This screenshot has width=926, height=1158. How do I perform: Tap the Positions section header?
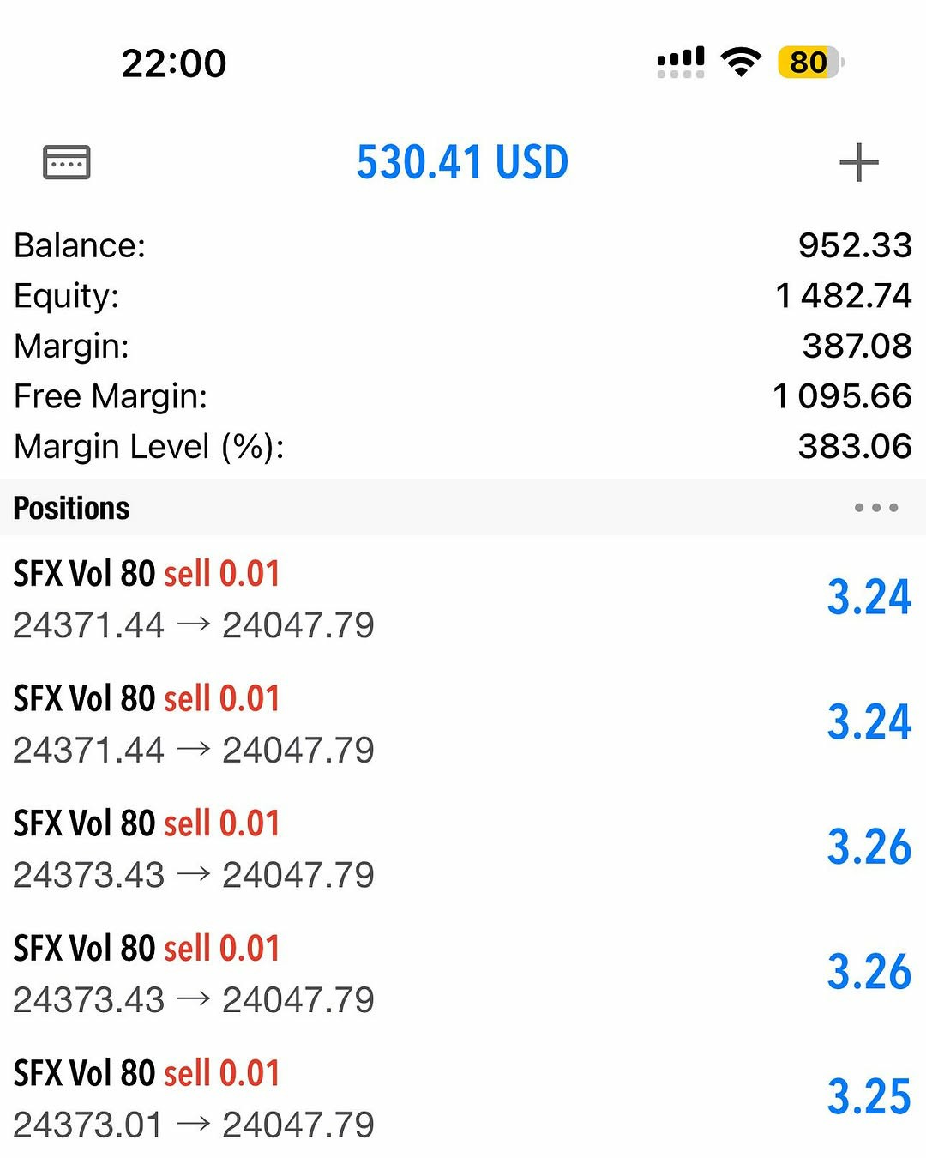tap(72, 508)
